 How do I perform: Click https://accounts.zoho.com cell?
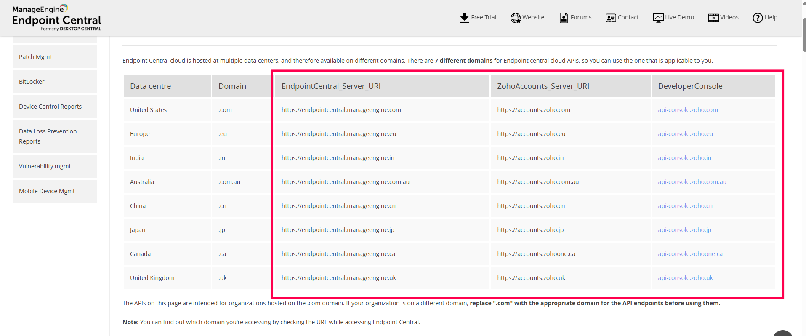click(x=571, y=110)
